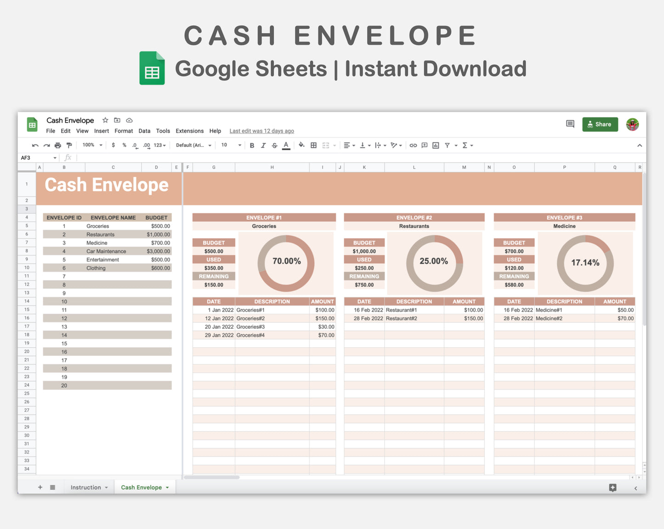Select the Print icon
Screen dimensions: 664x529
[58, 145]
